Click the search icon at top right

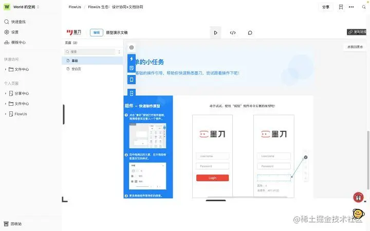[364, 7]
